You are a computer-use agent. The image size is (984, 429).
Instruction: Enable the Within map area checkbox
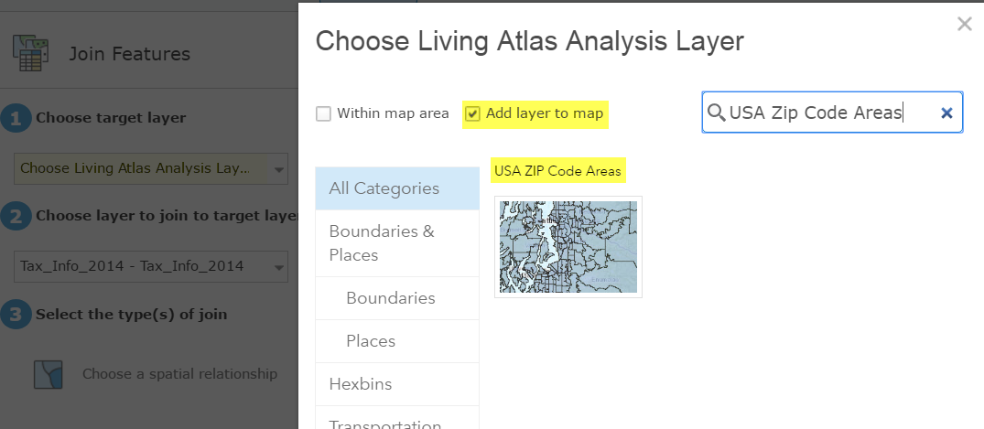pyautogui.click(x=323, y=114)
